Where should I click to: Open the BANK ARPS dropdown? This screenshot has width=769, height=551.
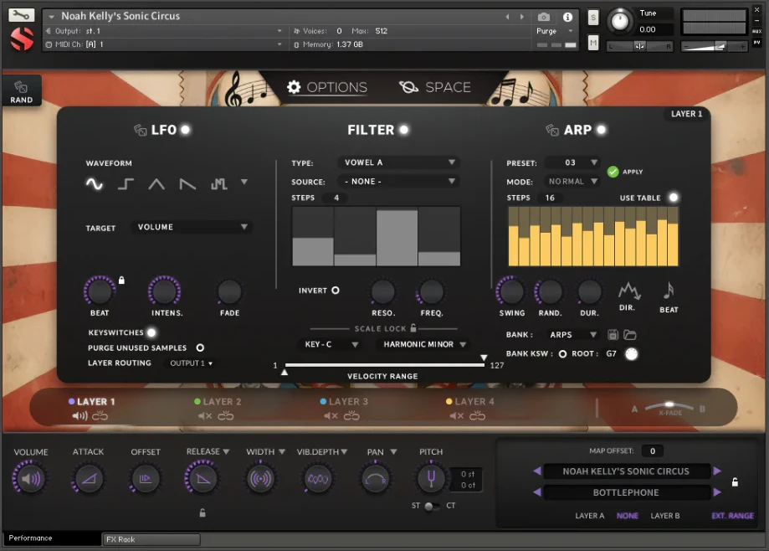[572, 335]
